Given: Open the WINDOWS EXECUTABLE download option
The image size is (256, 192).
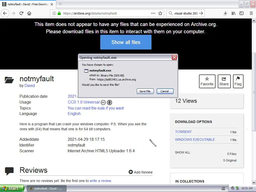Looking at the screenshot, I should pyautogui.click(x=195, y=139).
